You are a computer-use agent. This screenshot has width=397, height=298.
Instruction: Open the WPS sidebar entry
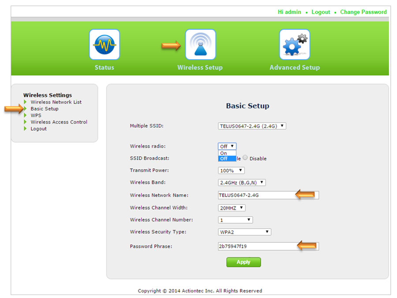pos(36,115)
